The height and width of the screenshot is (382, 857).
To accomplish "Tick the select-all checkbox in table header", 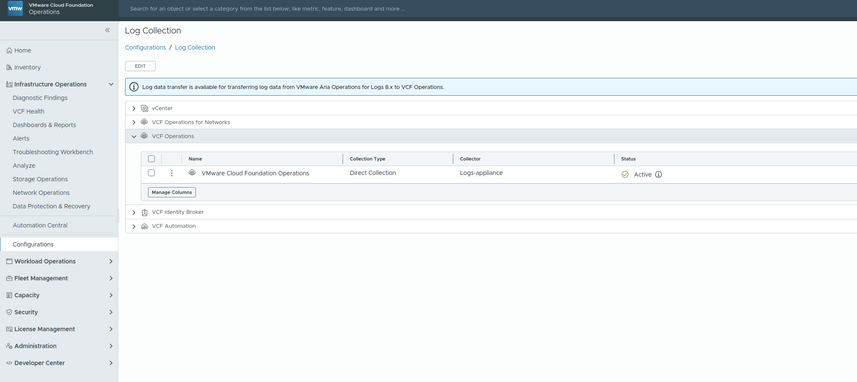I will (x=151, y=159).
